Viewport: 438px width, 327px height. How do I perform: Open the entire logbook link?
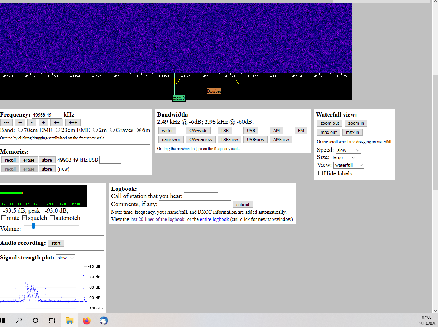click(x=214, y=219)
